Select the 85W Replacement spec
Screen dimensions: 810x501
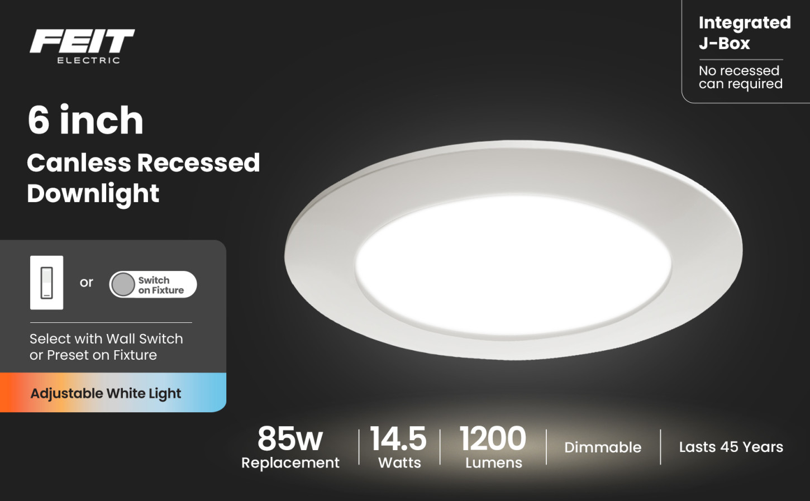pos(290,447)
